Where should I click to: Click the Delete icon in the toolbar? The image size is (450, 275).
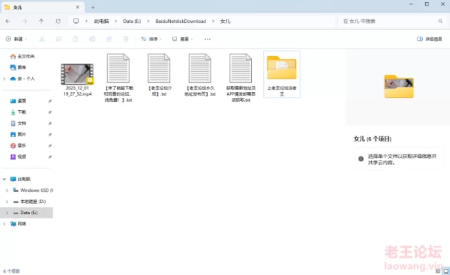125,39
